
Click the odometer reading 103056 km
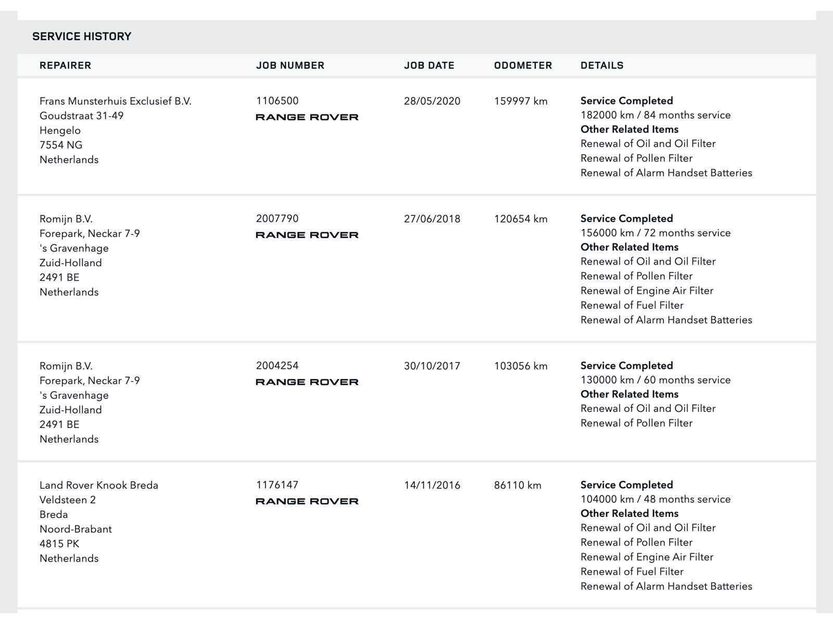[521, 366]
